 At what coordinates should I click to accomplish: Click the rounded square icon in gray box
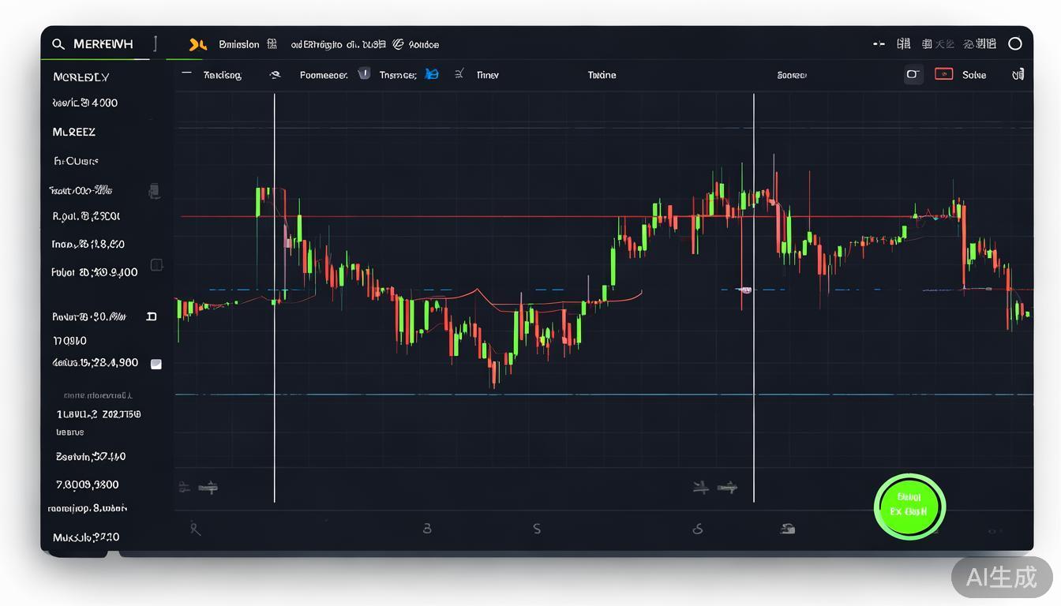[x=913, y=74]
